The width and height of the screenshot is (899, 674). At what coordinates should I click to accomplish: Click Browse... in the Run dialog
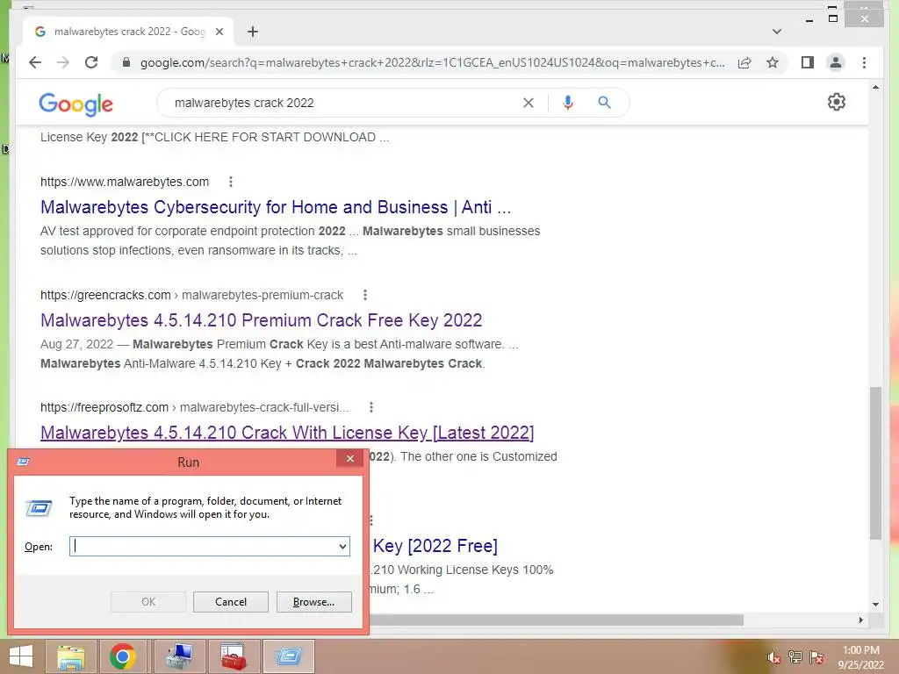313,602
